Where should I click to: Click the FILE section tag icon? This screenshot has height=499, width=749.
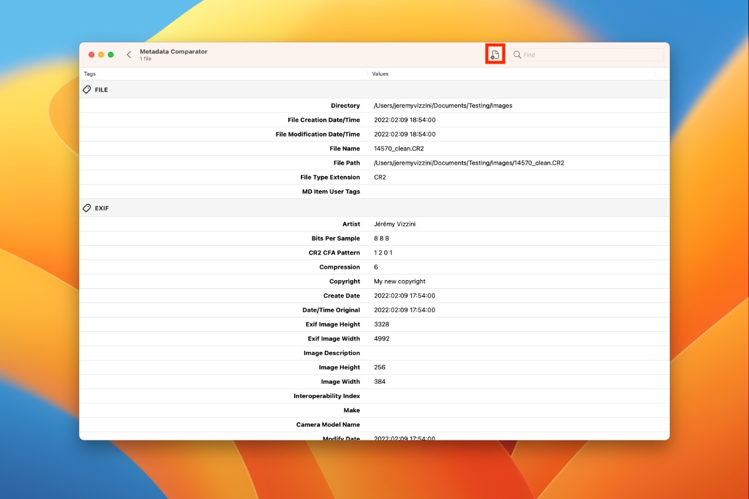(87, 90)
